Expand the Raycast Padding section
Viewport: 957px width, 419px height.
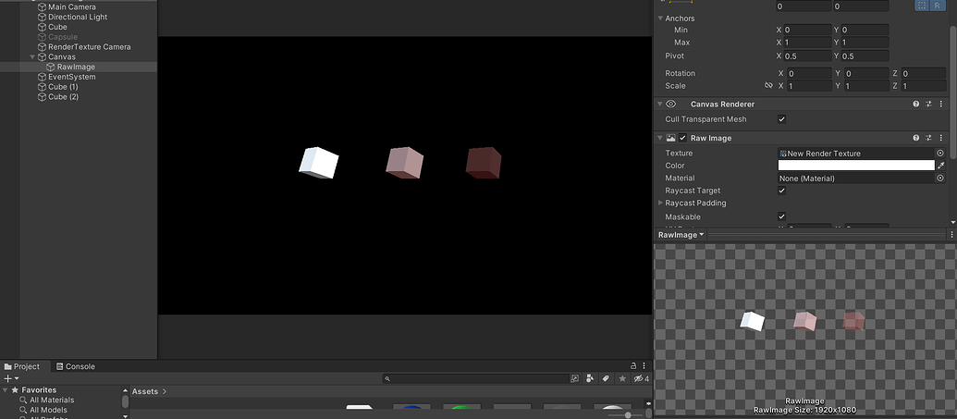660,203
